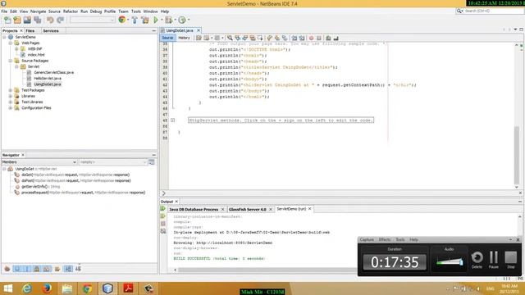The image size is (525, 295).
Task: Open the Members dropdown in Navigator
Action: click(39, 162)
